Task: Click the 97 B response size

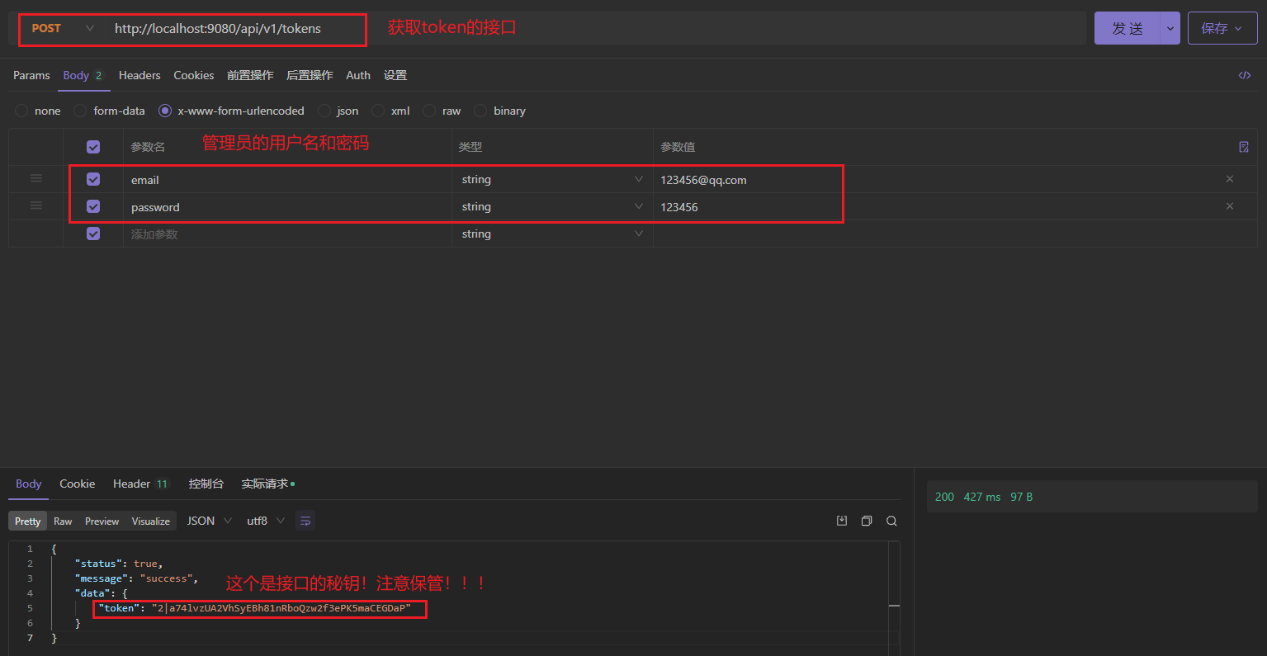Action: point(1021,497)
